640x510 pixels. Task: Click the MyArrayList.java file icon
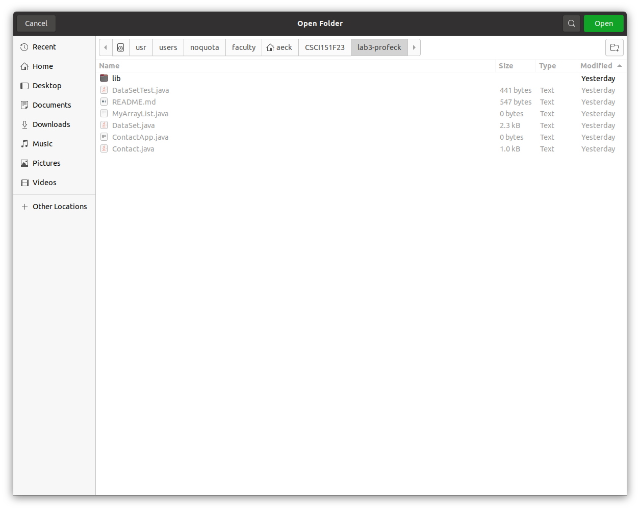[x=104, y=113]
